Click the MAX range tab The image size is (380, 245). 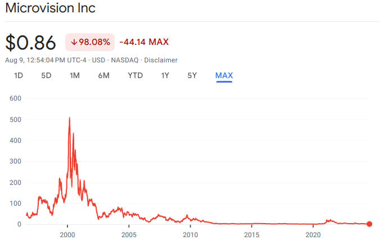(224, 75)
